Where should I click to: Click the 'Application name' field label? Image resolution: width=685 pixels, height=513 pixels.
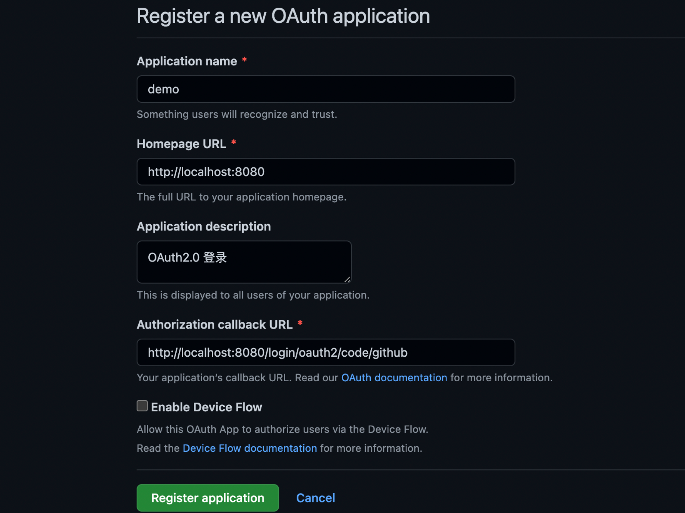point(187,61)
